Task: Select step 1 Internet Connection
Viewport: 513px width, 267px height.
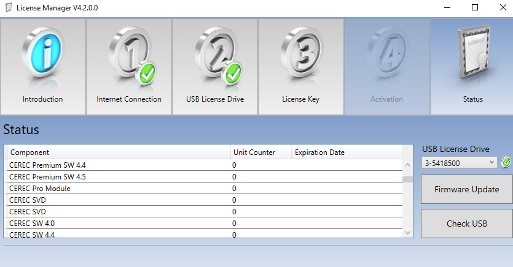Action: (129, 67)
